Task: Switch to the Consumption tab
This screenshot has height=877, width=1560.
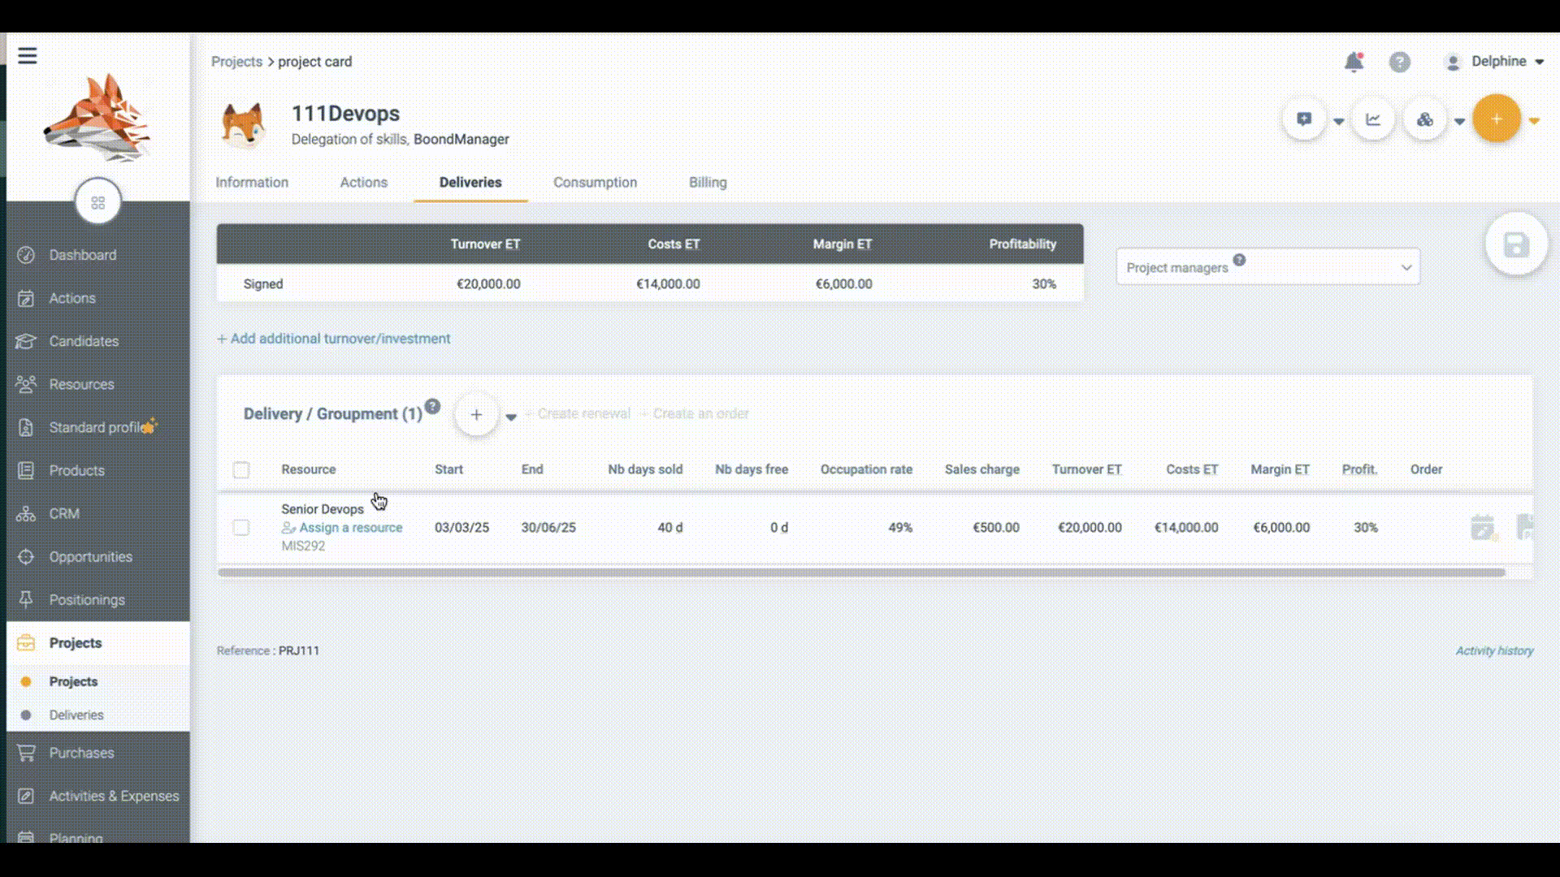Action: click(596, 183)
